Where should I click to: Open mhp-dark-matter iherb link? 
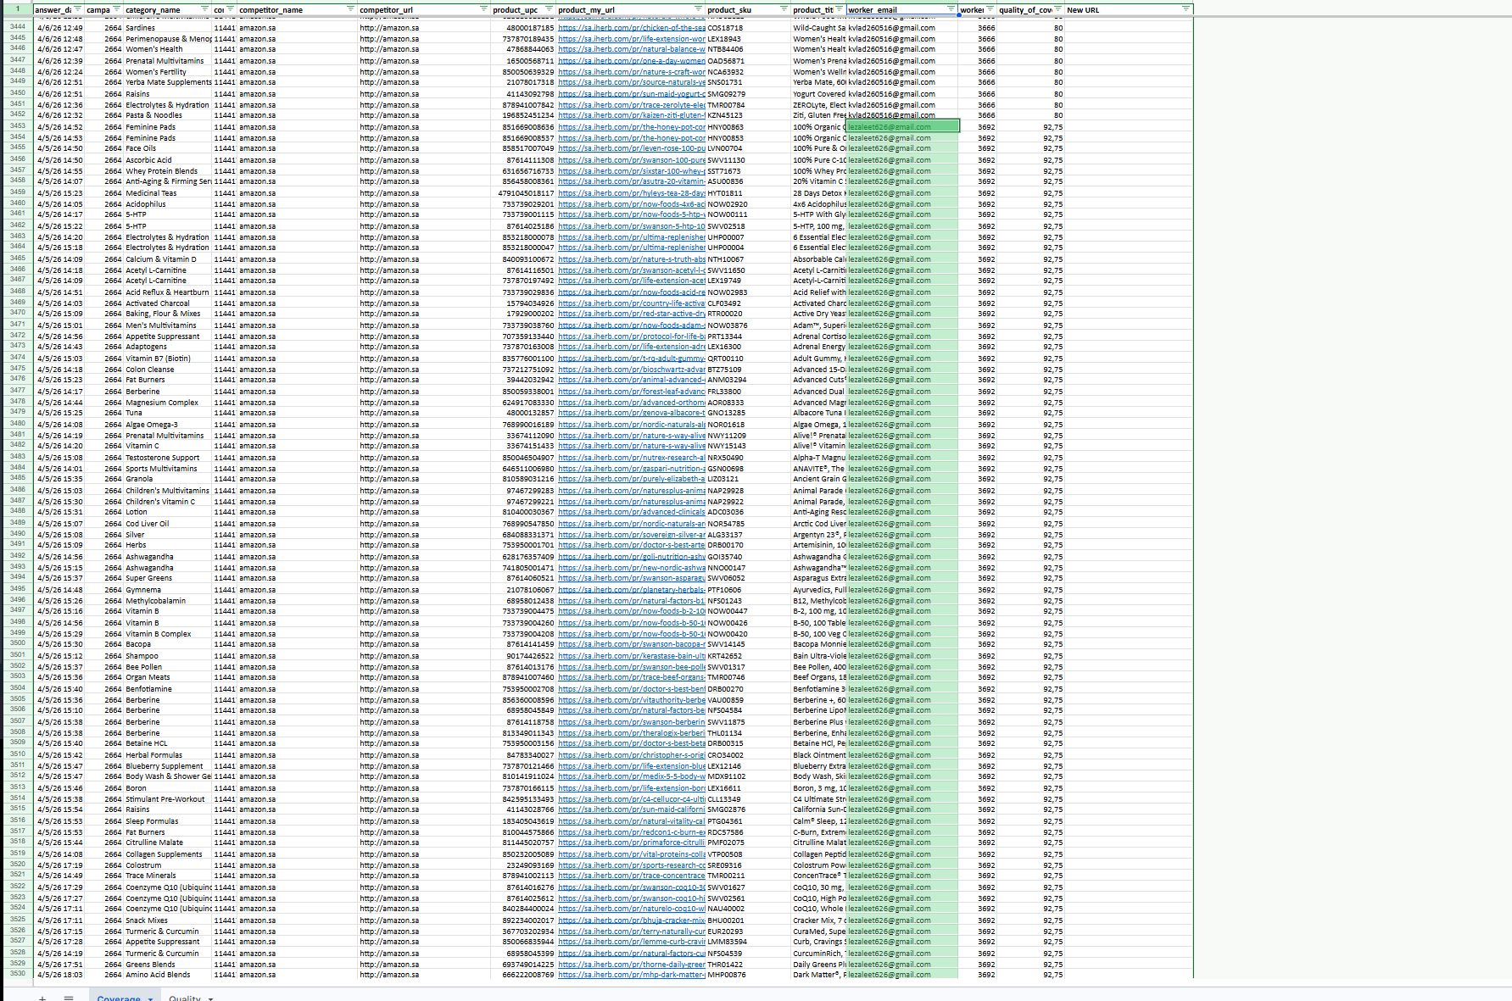[632, 975]
